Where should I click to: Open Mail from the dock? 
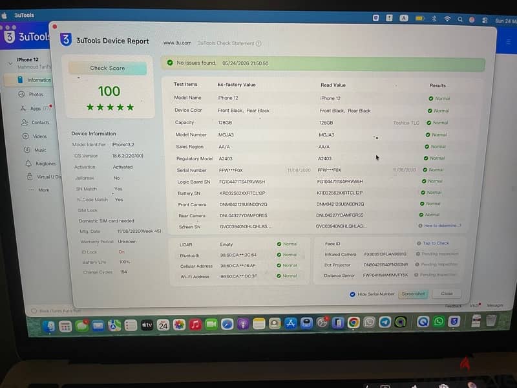(x=98, y=326)
